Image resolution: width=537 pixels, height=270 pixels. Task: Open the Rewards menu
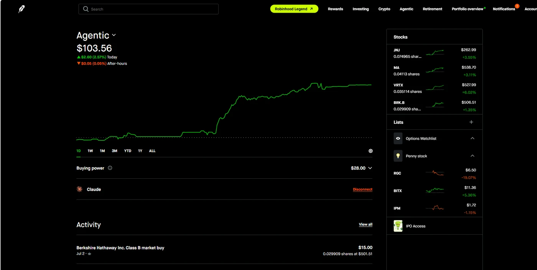tap(335, 9)
